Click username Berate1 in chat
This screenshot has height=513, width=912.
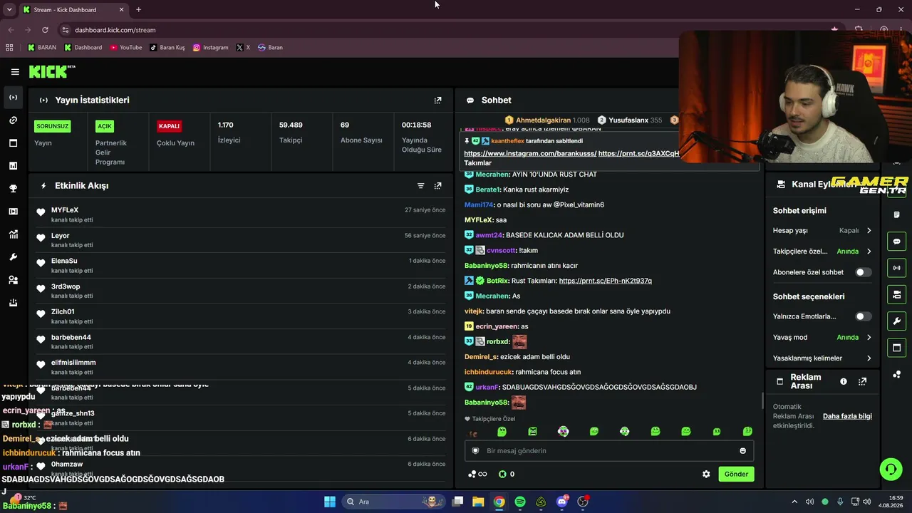click(488, 190)
